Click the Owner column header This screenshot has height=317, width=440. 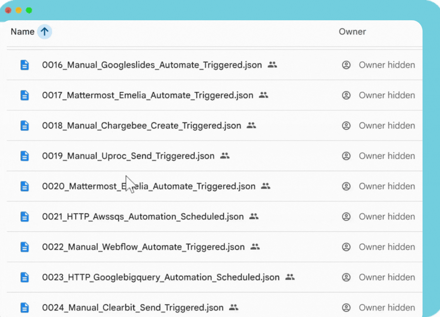tap(352, 31)
